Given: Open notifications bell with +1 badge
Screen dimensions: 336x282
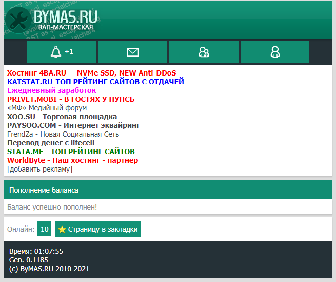Looking at the screenshot, I should coord(62,52).
